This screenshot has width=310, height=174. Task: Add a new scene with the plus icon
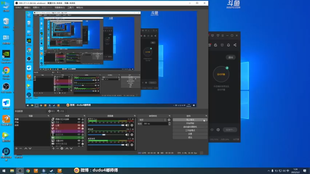coord(16,148)
